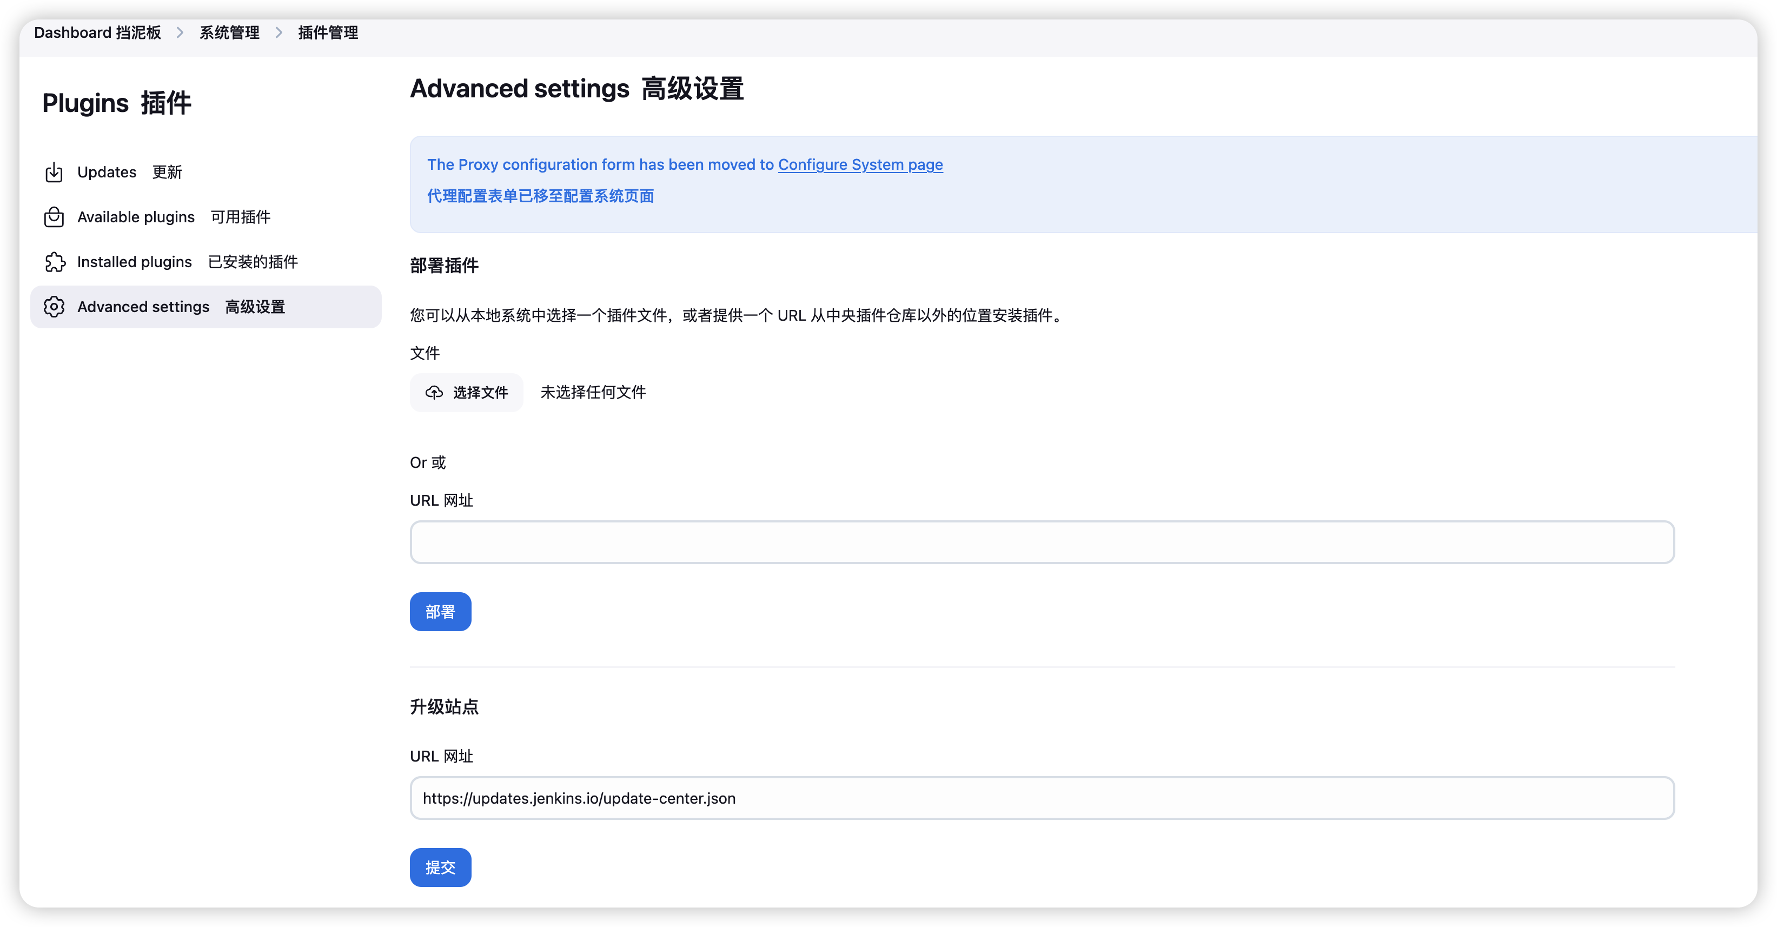Click the 部署插件 section heading
1777x927 pixels.
(x=445, y=266)
